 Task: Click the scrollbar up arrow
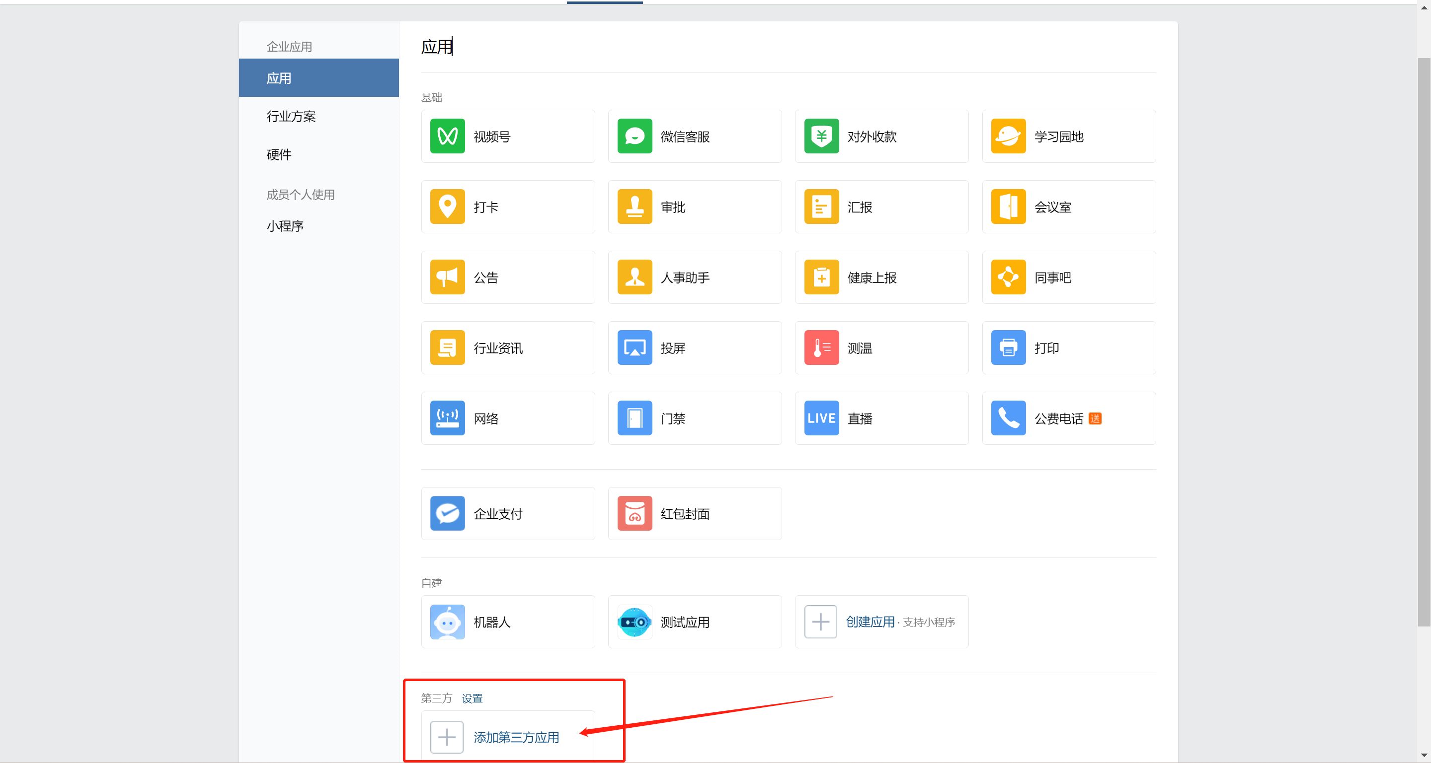1424,8
